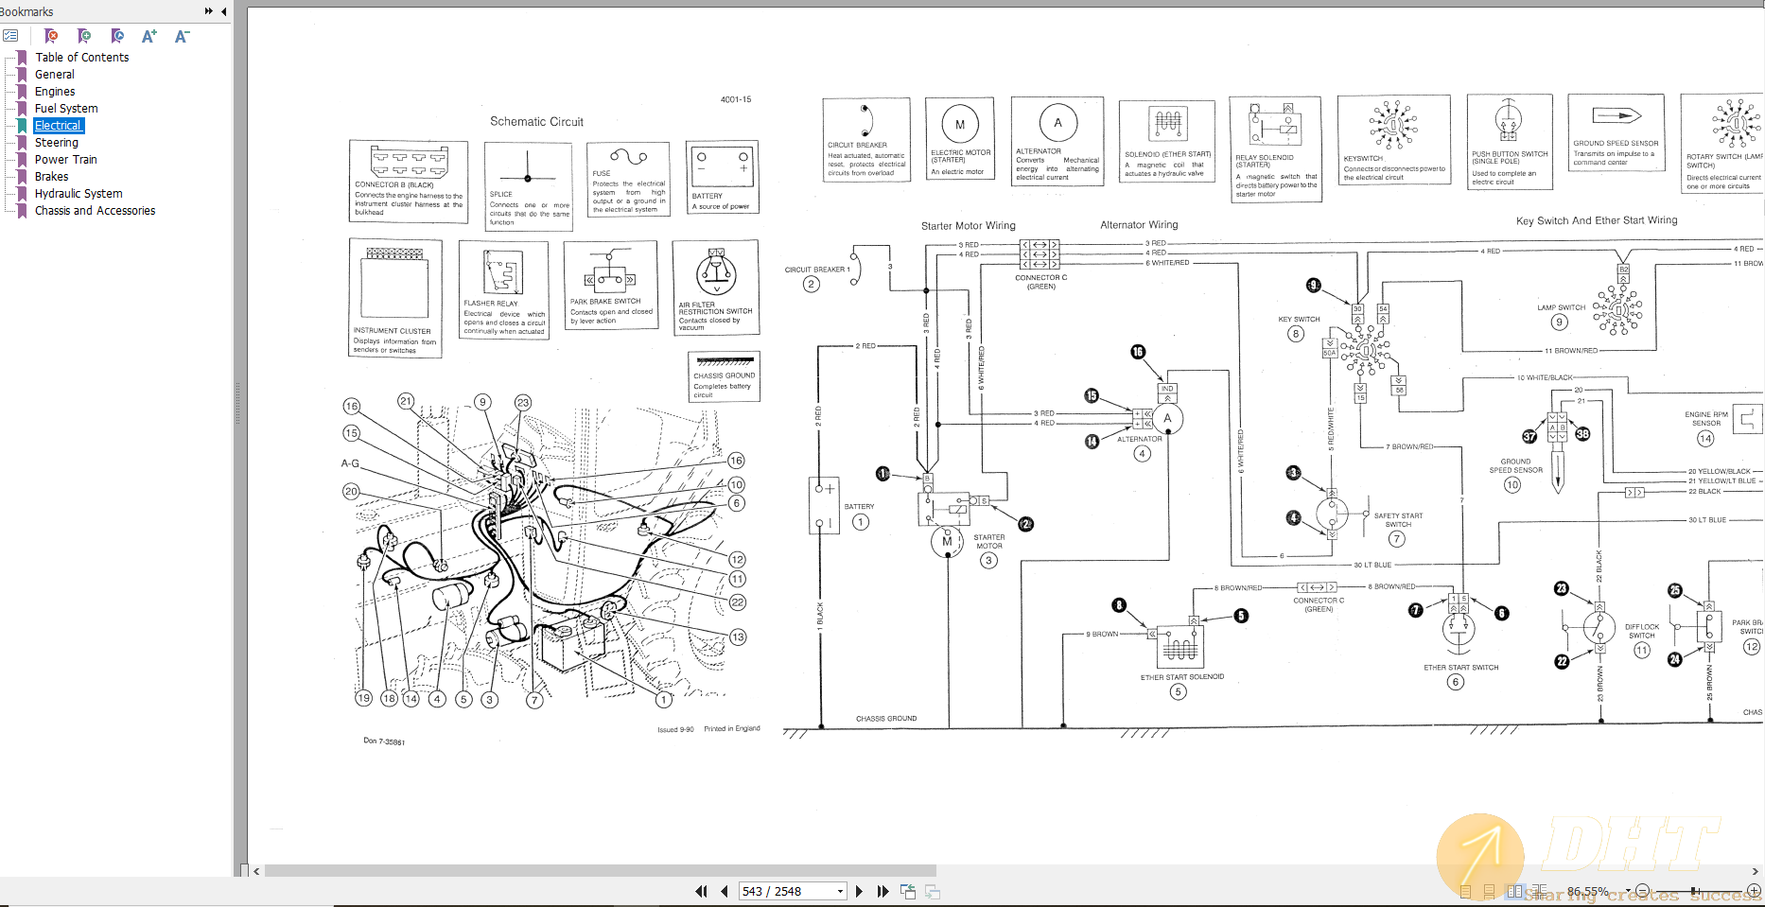
Task: Increase bookmark text size with A+
Action: tap(149, 35)
